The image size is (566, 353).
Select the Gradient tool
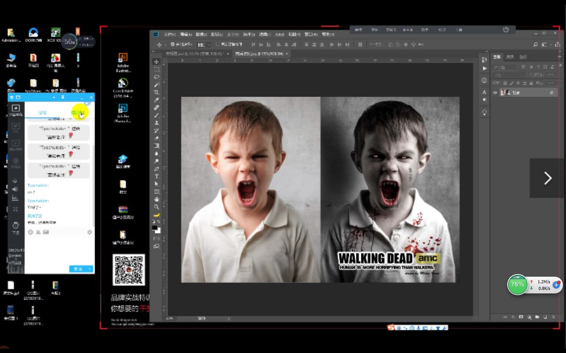click(x=157, y=146)
